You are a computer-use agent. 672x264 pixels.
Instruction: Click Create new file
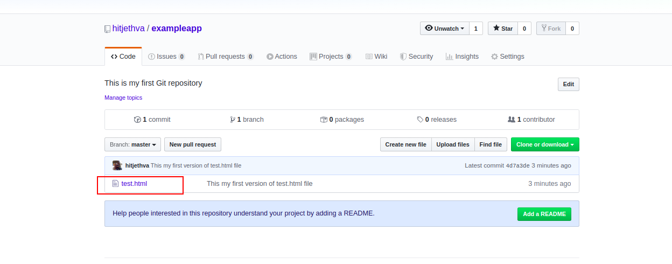(x=405, y=144)
